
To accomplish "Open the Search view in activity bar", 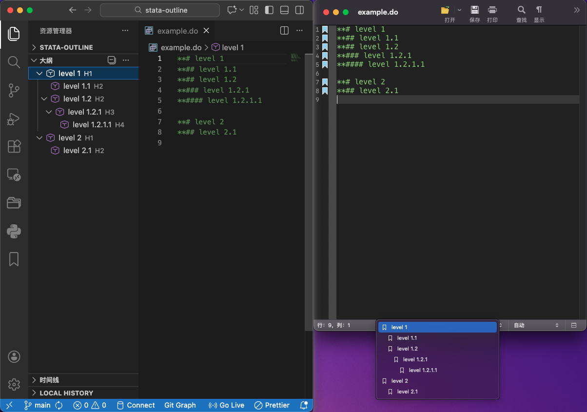I will pyautogui.click(x=14, y=62).
